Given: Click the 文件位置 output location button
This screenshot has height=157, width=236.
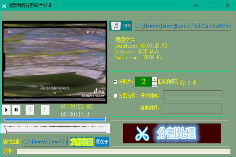Looking at the screenshot, I should tap(81, 142).
